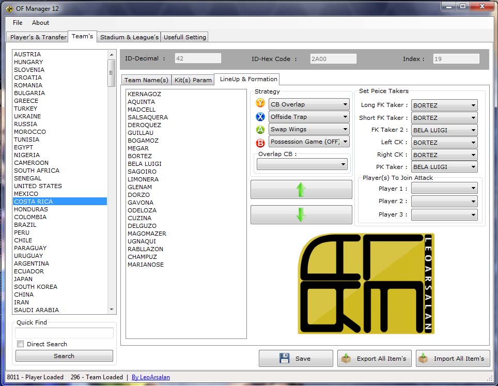Move player up with green up arrow
Image resolution: width=498 pixels, height=386 pixels.
[301, 190]
